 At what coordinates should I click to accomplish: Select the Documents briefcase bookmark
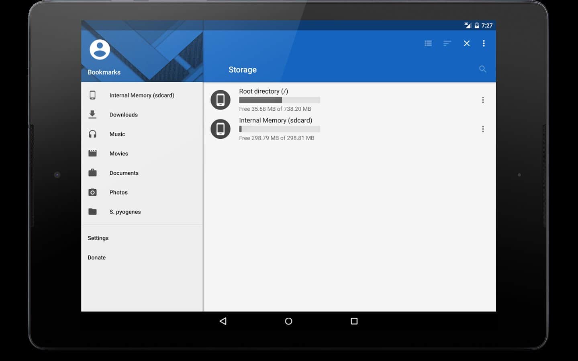click(x=124, y=173)
